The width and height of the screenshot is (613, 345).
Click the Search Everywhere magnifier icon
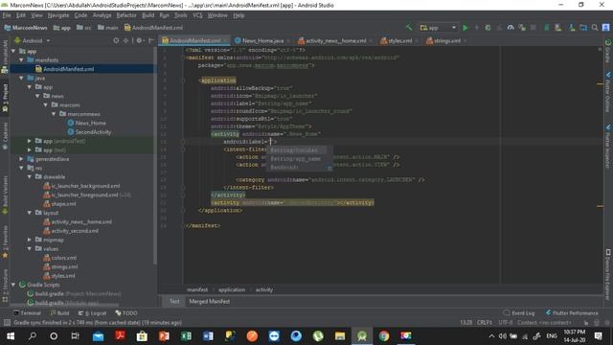click(x=595, y=28)
